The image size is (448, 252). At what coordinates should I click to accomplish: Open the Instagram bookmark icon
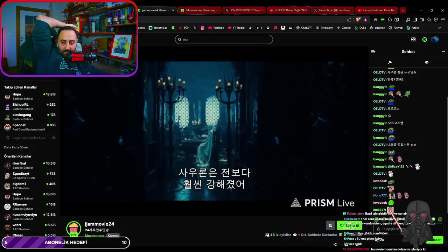pos(202,28)
